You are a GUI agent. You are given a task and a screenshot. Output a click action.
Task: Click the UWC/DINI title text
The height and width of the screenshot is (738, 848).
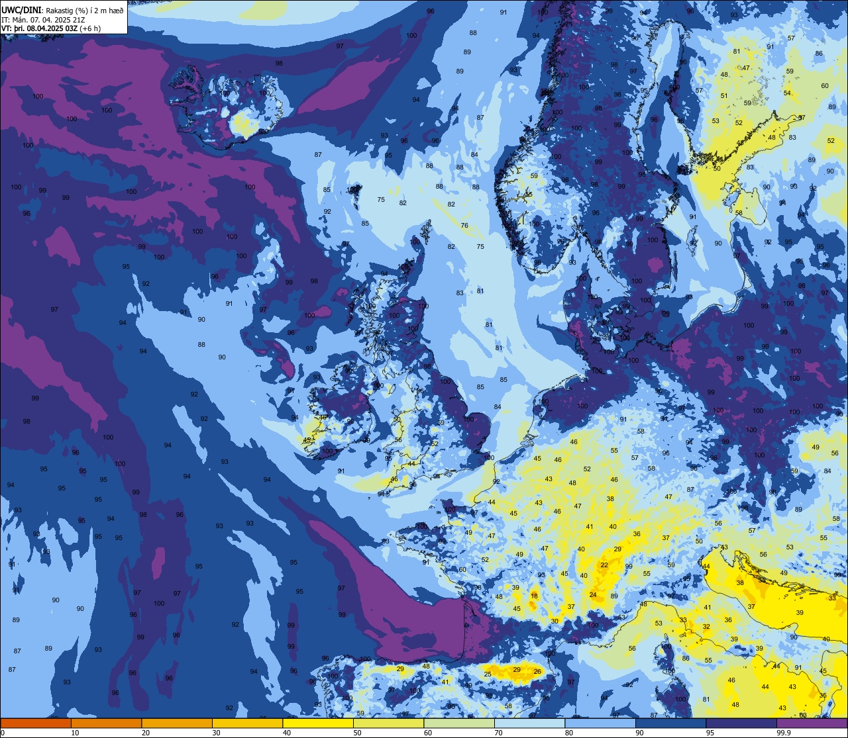21,9
